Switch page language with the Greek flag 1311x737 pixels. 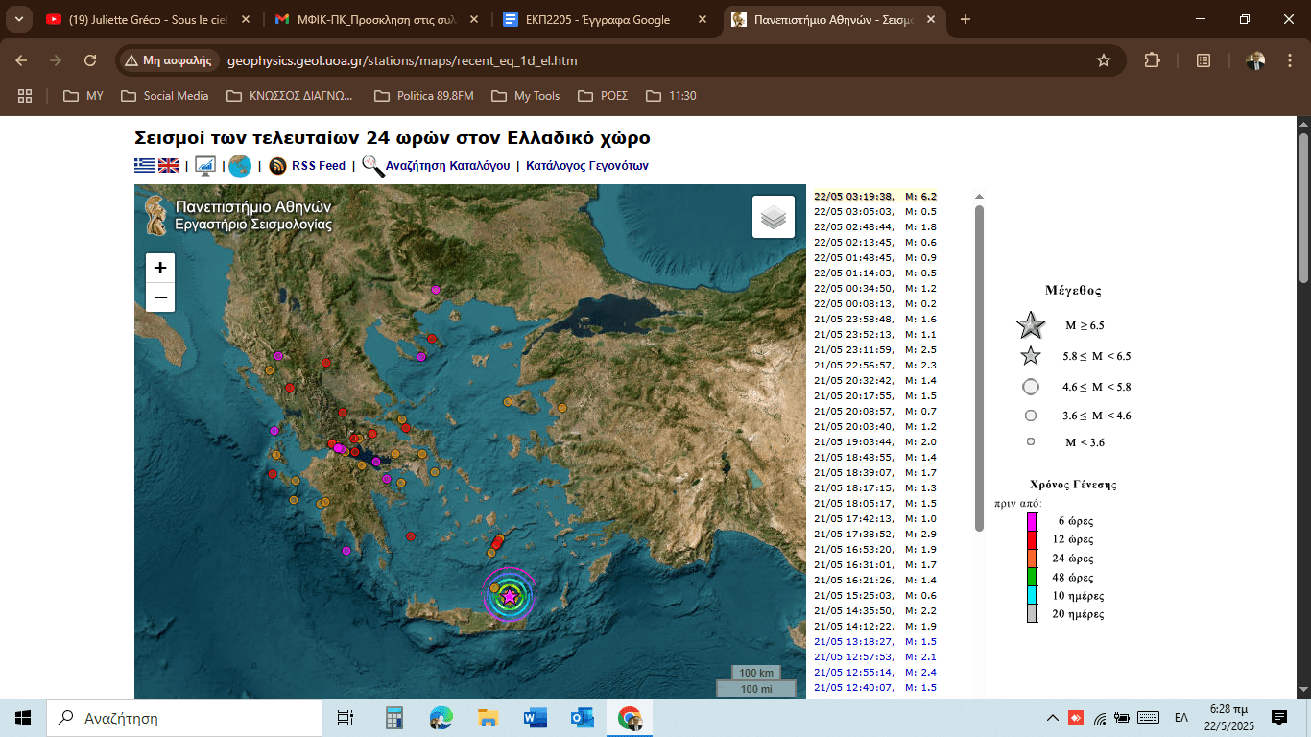pos(144,166)
